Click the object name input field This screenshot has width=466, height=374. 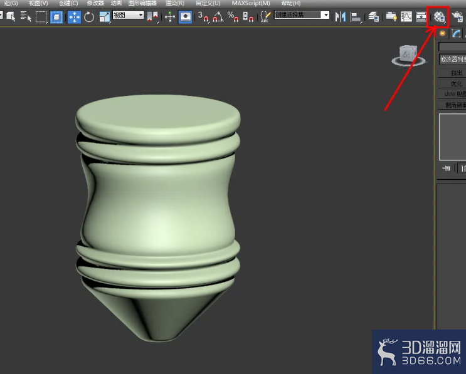click(452, 47)
